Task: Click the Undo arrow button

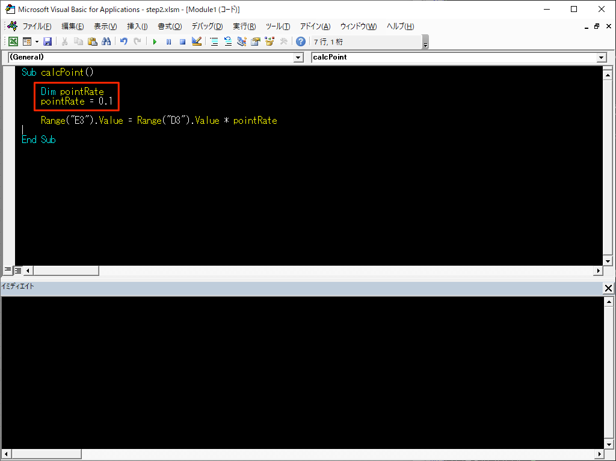Action: 124,41
